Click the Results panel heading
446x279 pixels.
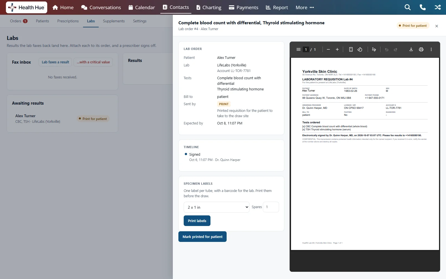[x=135, y=60]
